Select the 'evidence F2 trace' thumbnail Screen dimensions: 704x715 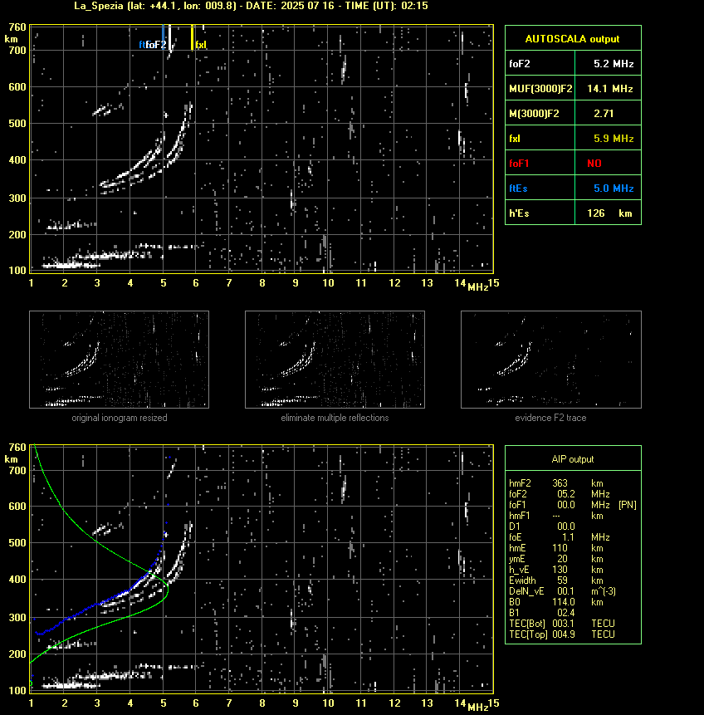coord(550,360)
